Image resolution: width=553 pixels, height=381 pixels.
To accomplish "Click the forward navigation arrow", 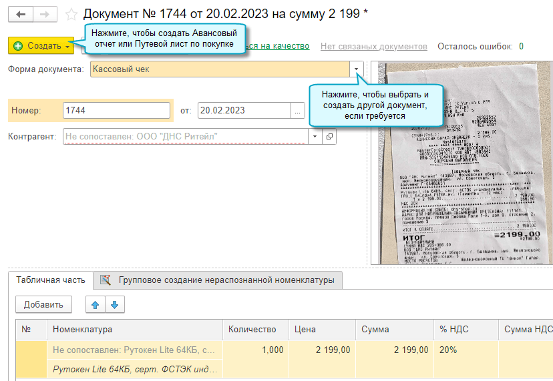I will 44,14.
